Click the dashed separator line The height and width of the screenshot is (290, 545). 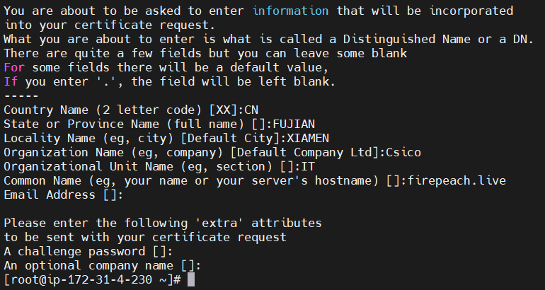click(21, 96)
